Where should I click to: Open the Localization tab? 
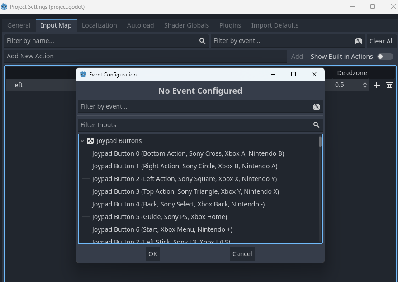99,25
